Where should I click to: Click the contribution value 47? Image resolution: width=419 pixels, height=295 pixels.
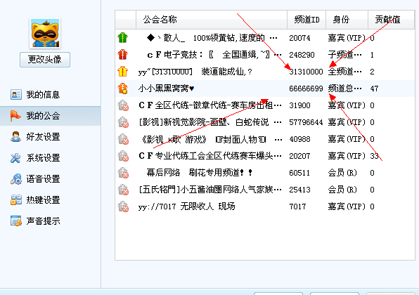[374, 88]
